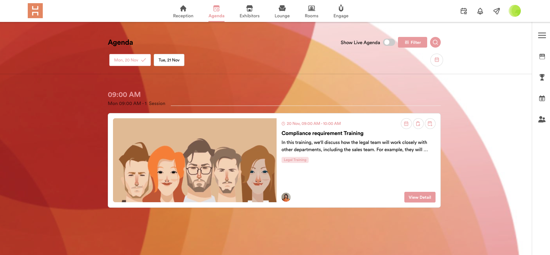Click Legal Training tag
The image size is (550, 255).
(295, 160)
